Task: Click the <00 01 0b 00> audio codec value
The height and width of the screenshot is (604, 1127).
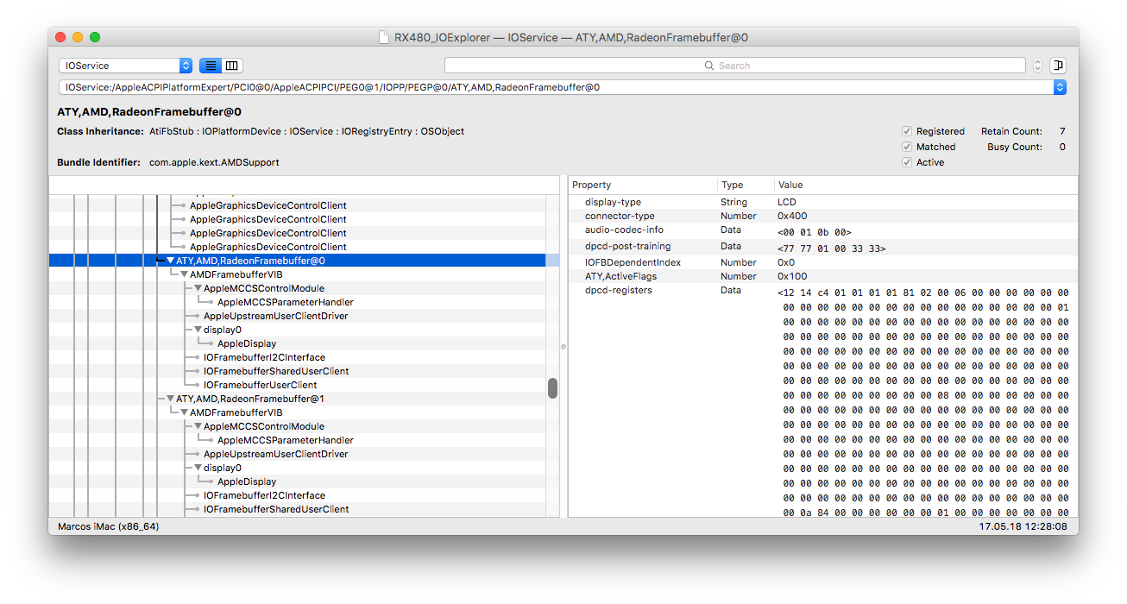Action: [x=815, y=232]
